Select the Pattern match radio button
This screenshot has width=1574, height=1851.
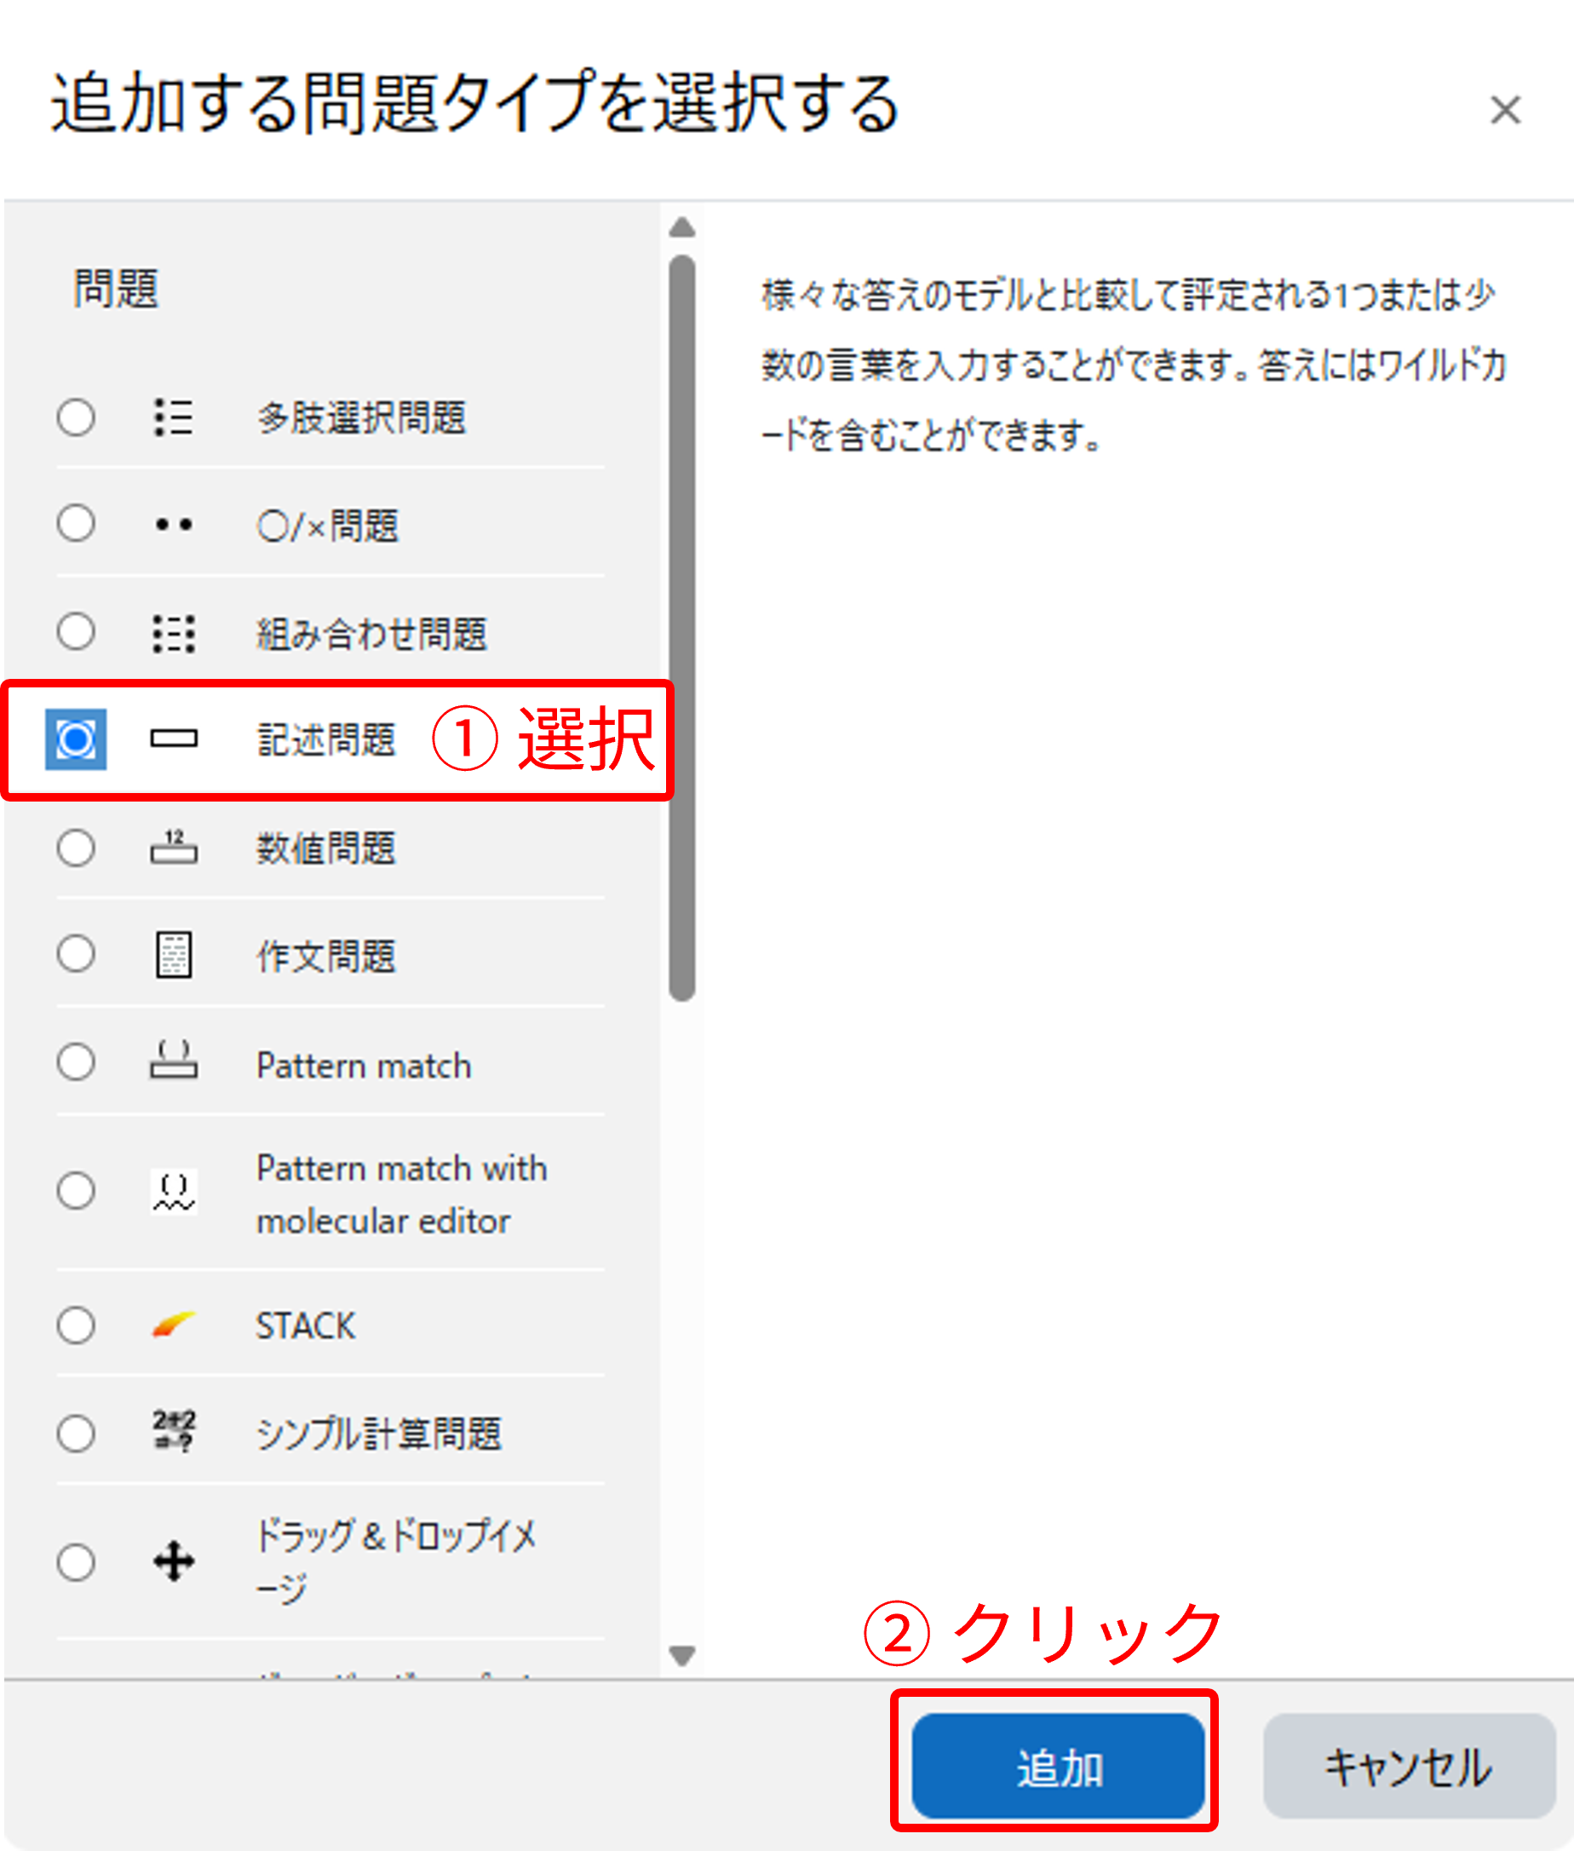76,1062
